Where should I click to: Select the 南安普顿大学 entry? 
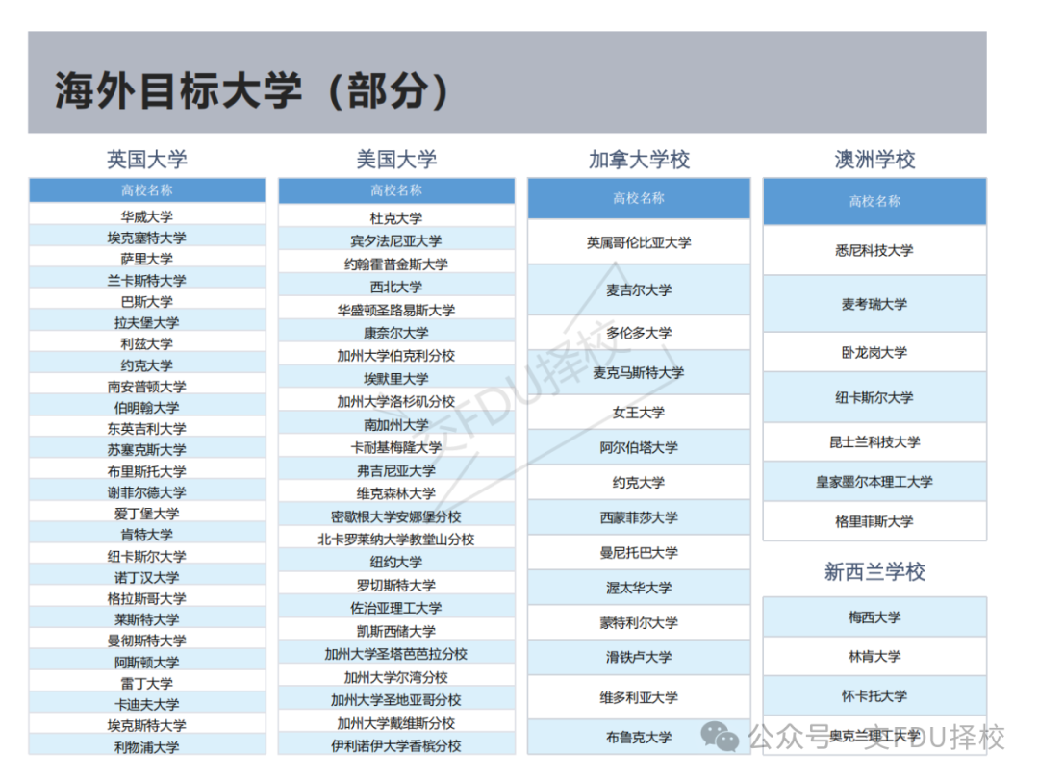click(x=147, y=386)
